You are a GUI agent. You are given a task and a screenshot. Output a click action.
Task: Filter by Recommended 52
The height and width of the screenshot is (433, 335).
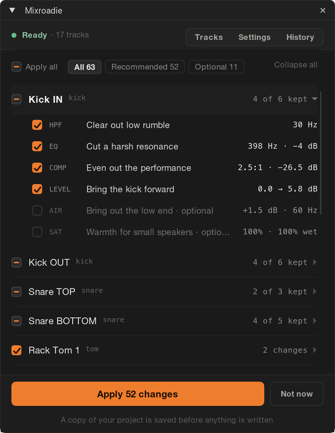[145, 67]
